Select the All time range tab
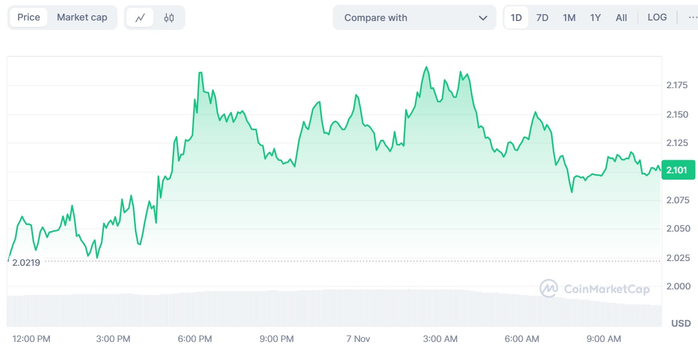 621,18
